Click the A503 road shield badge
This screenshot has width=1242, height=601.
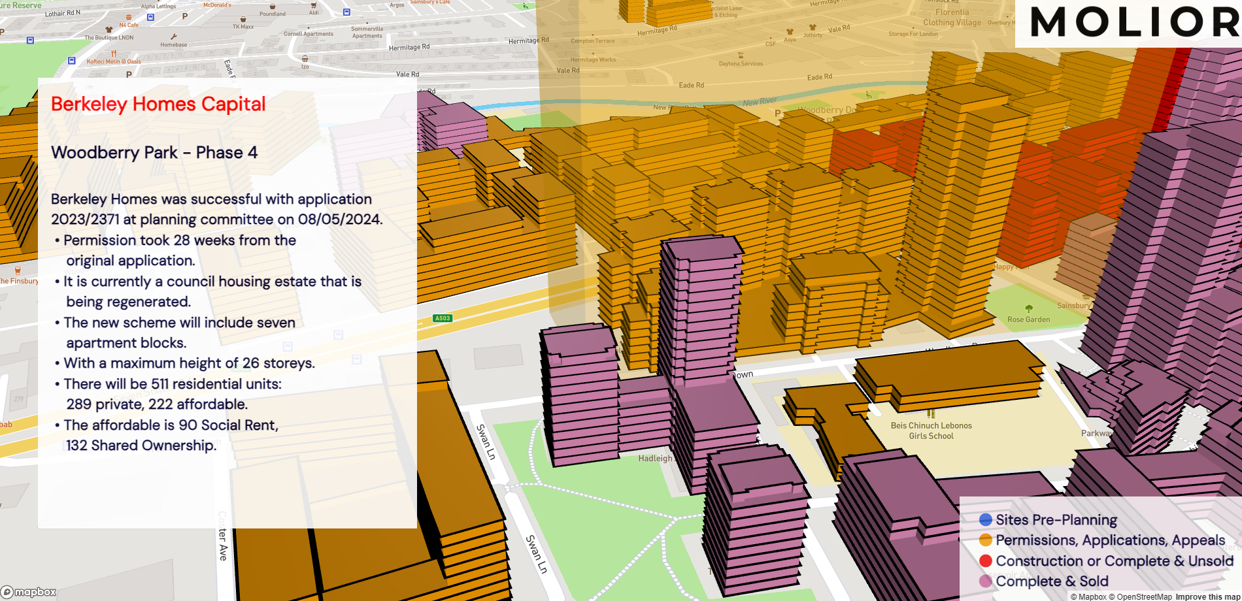[x=443, y=318]
